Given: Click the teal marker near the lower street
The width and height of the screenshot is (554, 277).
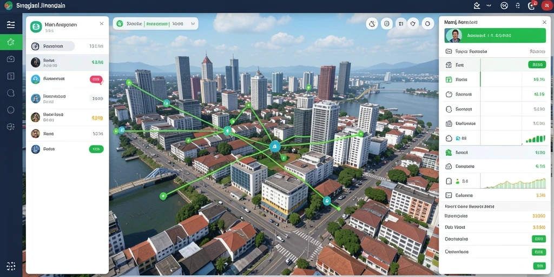Looking at the screenshot, I should (x=327, y=201).
